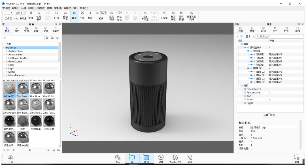Select the Free Camera entry

click(254, 89)
